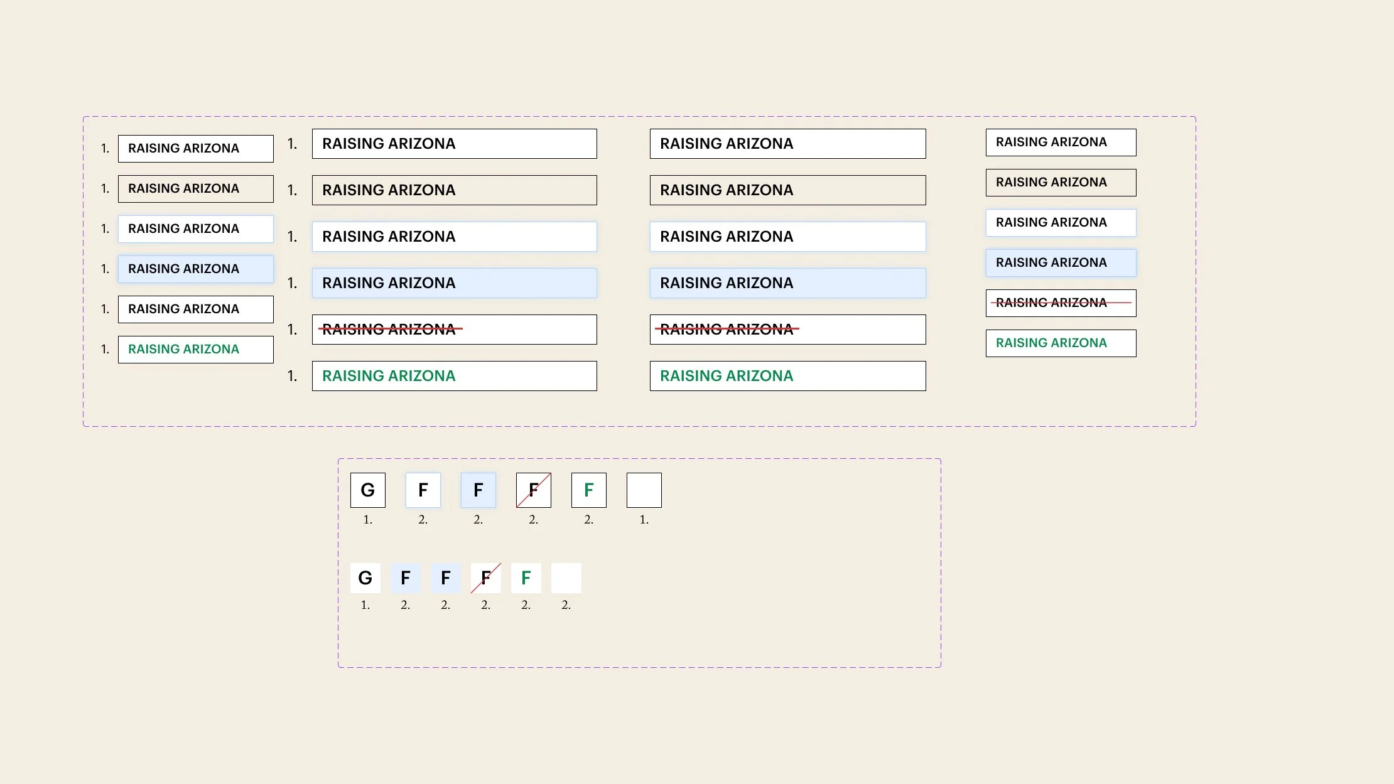Click the green text field in the large unnumbered column
1394x784 pixels.
787,376
